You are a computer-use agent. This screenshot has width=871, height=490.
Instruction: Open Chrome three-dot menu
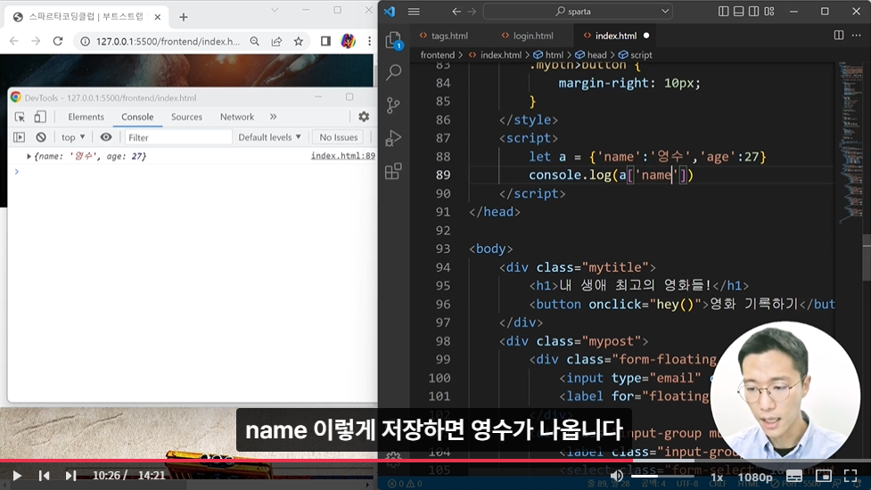[369, 41]
